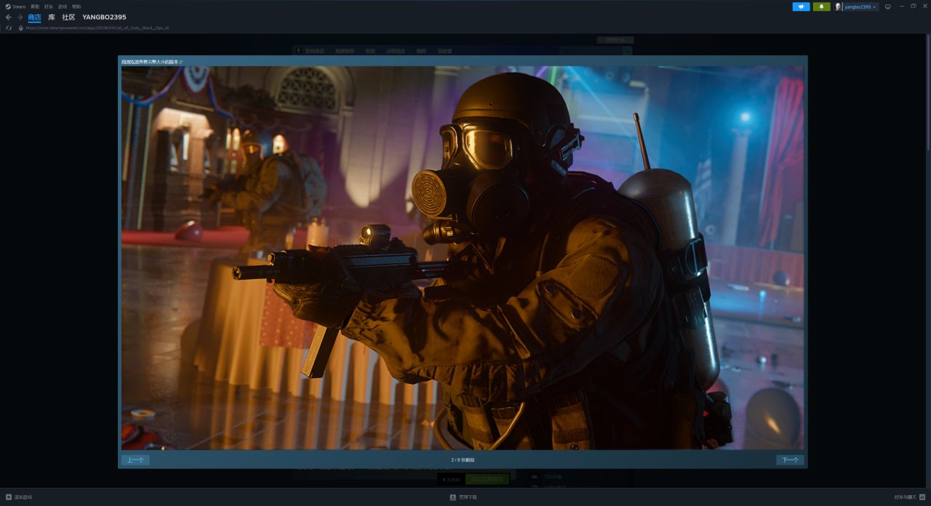Open 管理下载 (Manage Downloads)

tap(468, 497)
